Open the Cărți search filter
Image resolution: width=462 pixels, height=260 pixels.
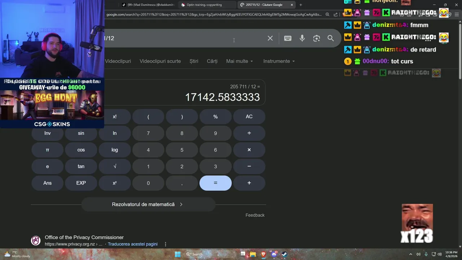tap(212, 61)
